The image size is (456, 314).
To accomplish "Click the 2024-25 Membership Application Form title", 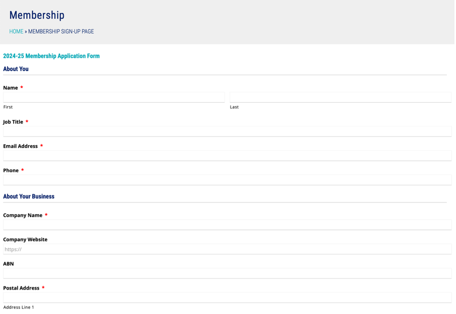I will coord(51,56).
